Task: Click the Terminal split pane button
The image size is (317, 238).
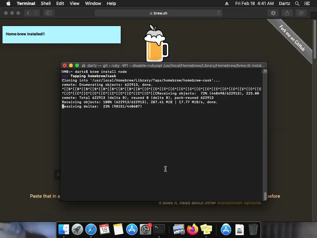Action: [265, 71]
